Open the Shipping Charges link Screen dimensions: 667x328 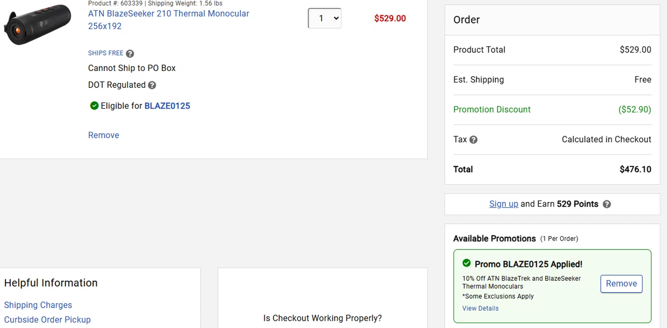click(x=38, y=305)
